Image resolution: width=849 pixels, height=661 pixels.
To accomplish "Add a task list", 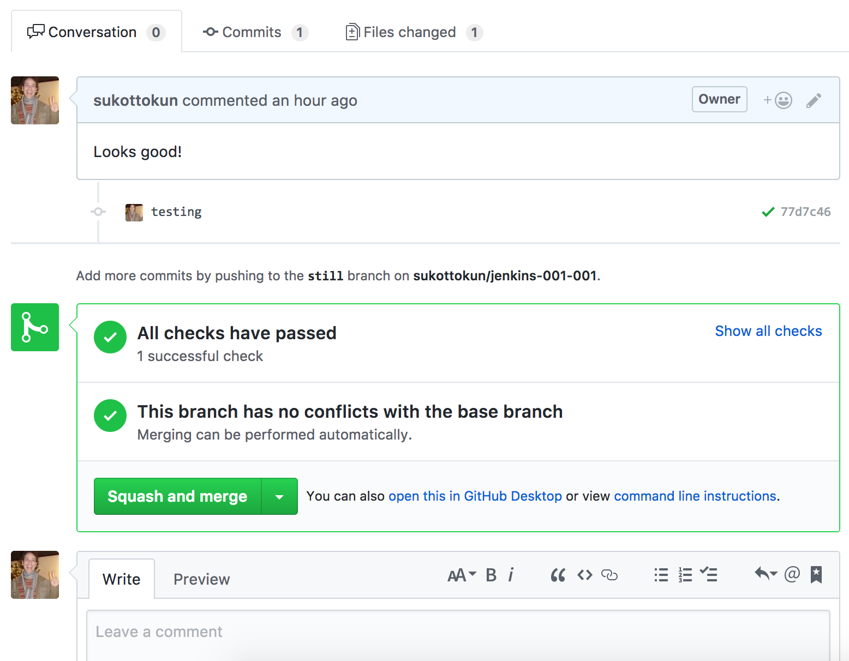I will 709,575.
